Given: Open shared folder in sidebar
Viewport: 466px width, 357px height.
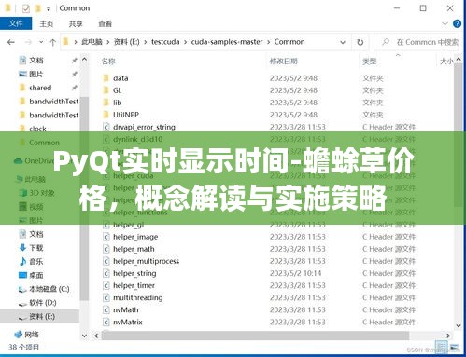Looking at the screenshot, I should (40, 88).
